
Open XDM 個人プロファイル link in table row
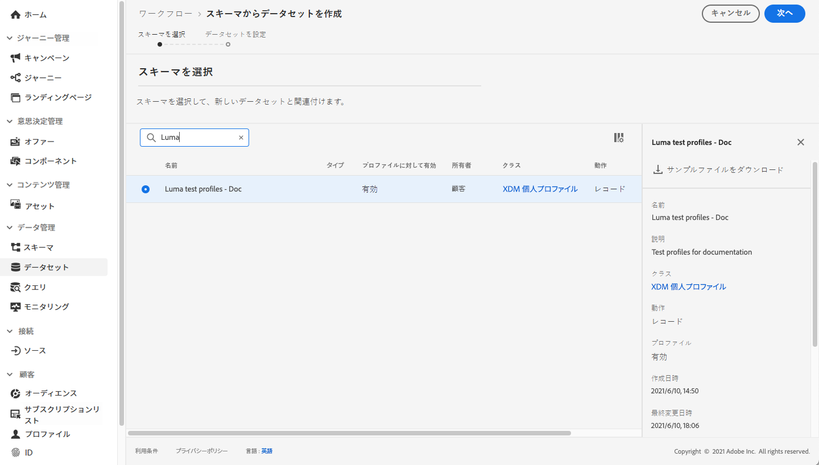pos(540,189)
